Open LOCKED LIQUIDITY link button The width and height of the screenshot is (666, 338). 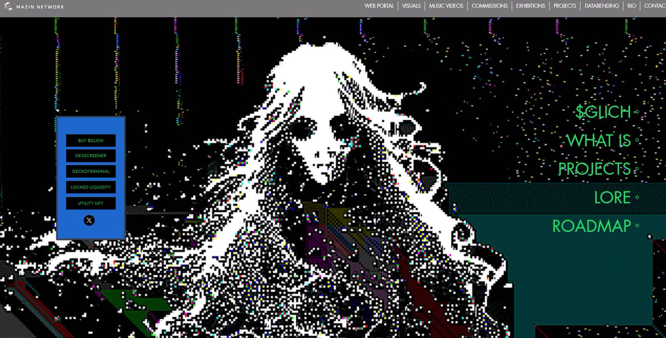(91, 187)
